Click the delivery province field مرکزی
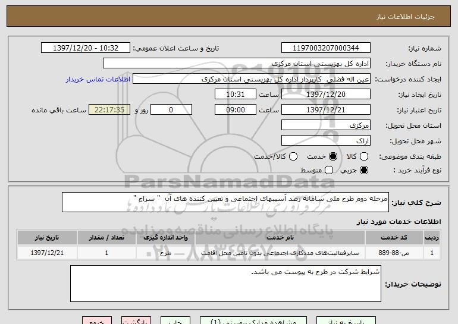This screenshot has width=458, height=324. tap(326, 125)
